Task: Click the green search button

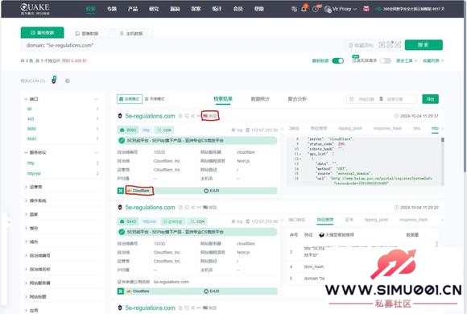Action: 424,45
